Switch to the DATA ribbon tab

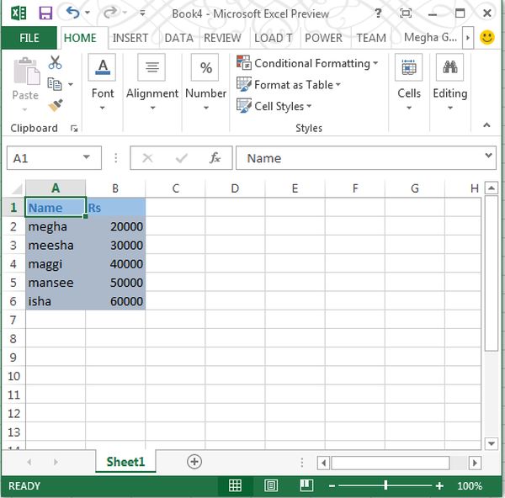[x=179, y=38]
